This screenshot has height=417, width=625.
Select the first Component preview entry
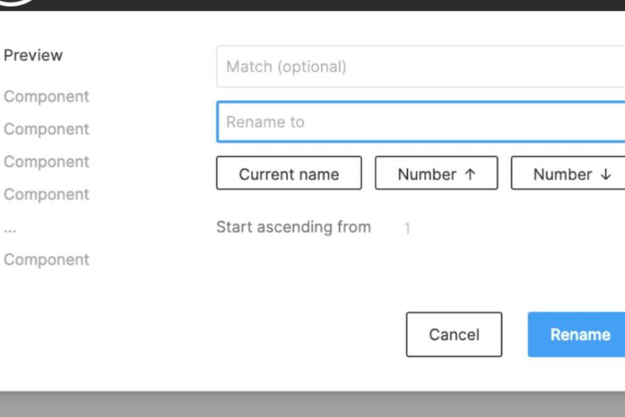coord(47,97)
